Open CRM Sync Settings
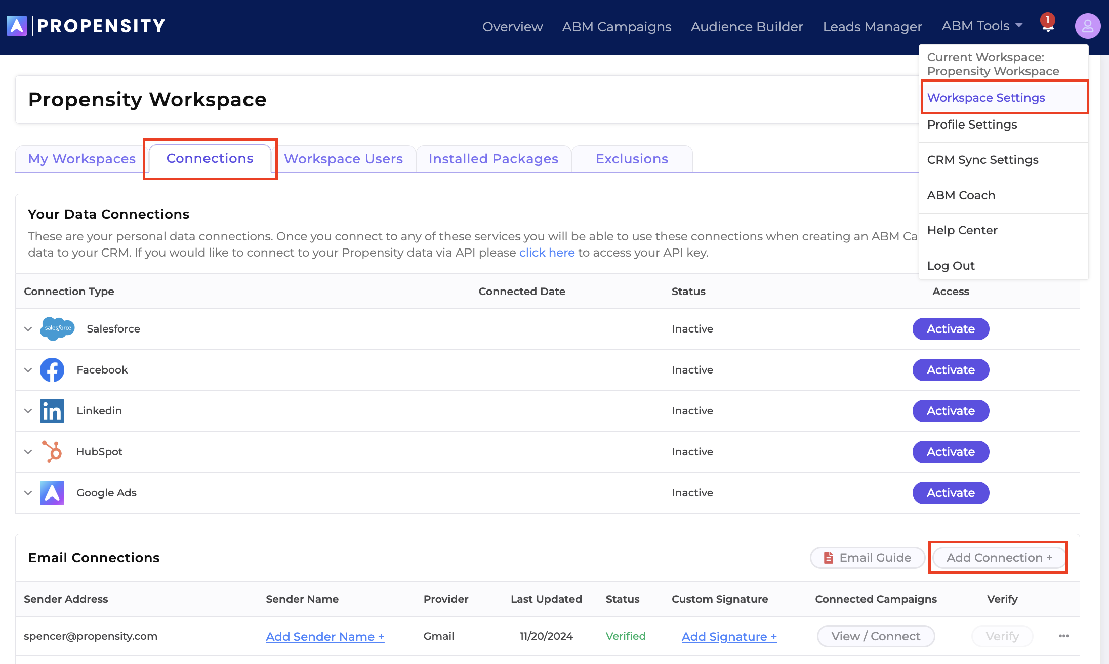Screen dimensions: 1109x664 click(1003, 160)
